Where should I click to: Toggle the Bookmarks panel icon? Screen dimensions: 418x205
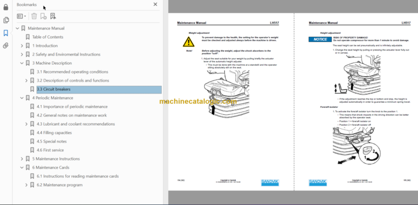pos(6,33)
